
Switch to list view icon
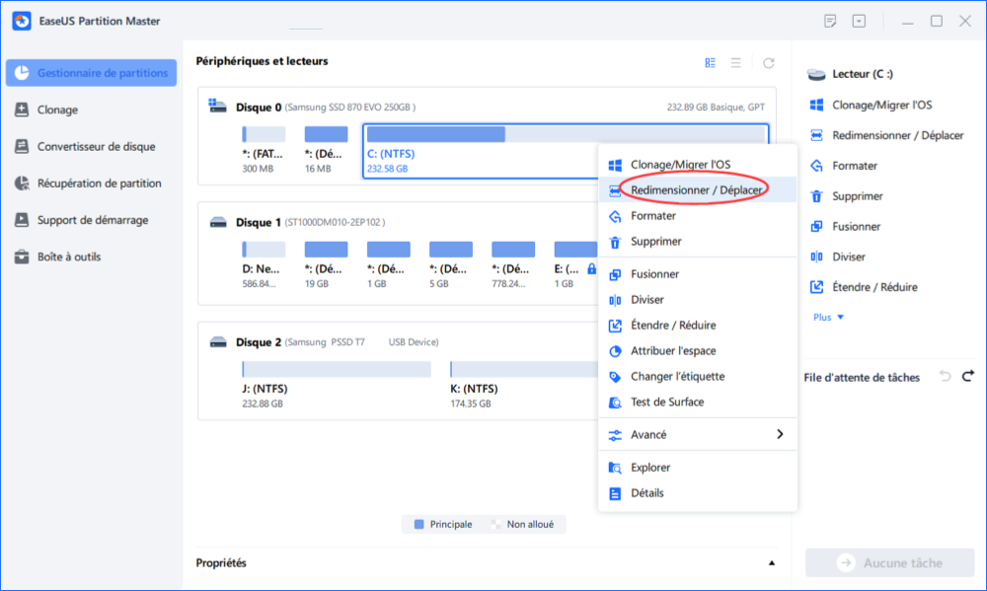click(736, 63)
